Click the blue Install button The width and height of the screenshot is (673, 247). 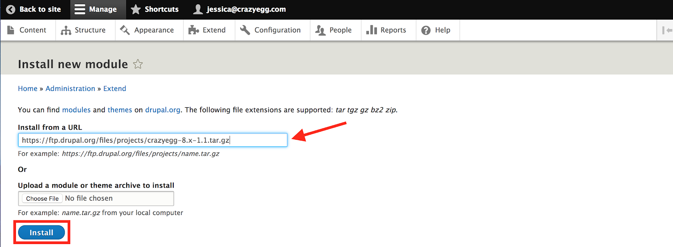click(x=42, y=233)
